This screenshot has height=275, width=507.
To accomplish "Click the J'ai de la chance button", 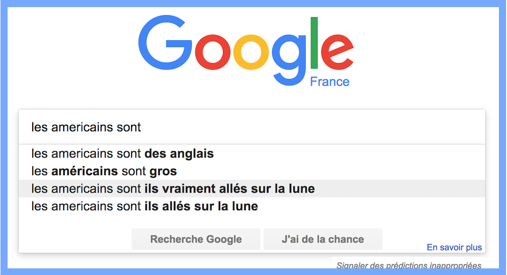I will pos(323,239).
